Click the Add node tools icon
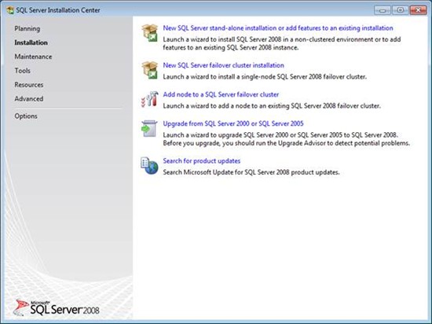 [149, 99]
